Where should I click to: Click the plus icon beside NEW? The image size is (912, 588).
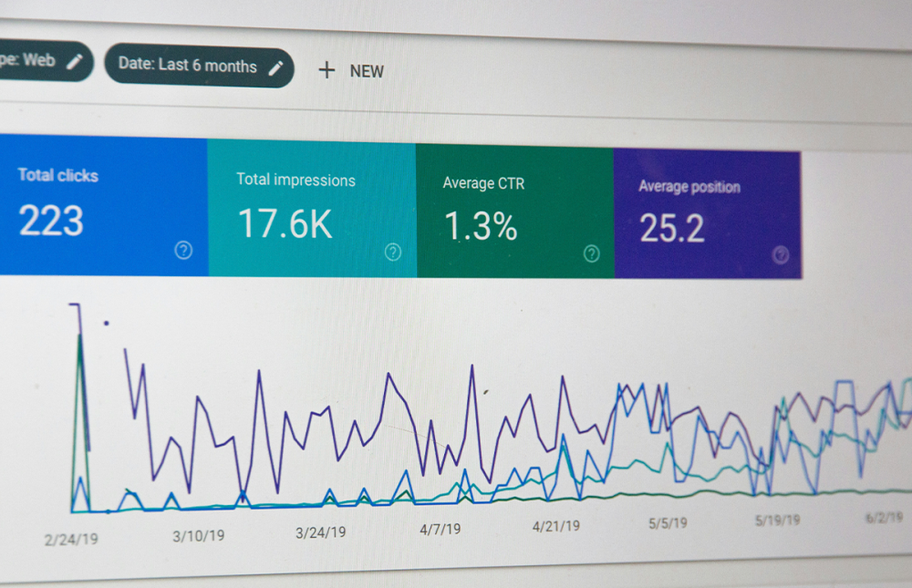pos(327,70)
